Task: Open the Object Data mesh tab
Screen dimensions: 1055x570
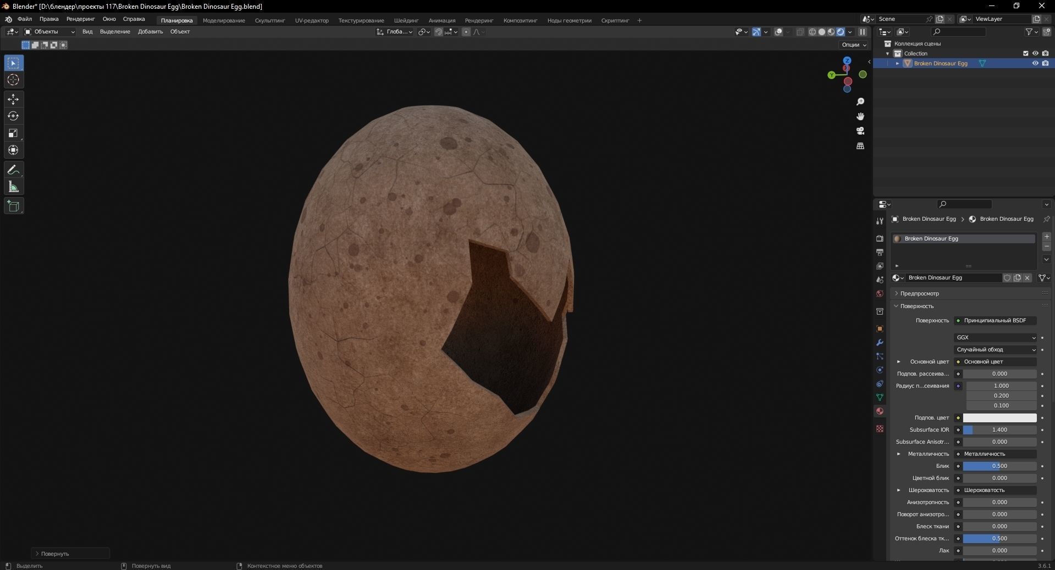Action: 880,397
